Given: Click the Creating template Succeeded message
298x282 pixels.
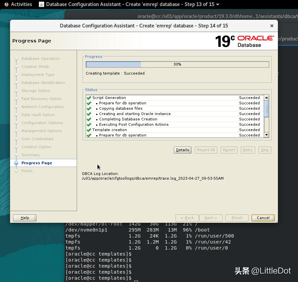Looking at the screenshot, I should (x=115, y=73).
